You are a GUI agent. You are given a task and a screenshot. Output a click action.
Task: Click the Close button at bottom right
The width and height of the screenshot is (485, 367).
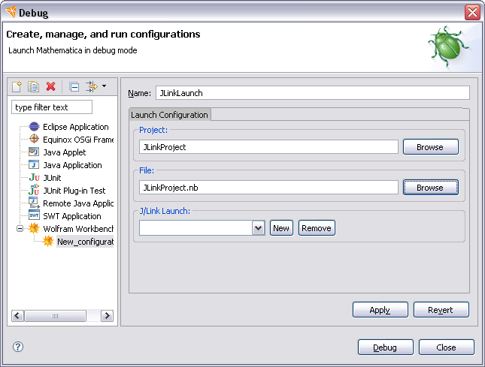point(447,347)
